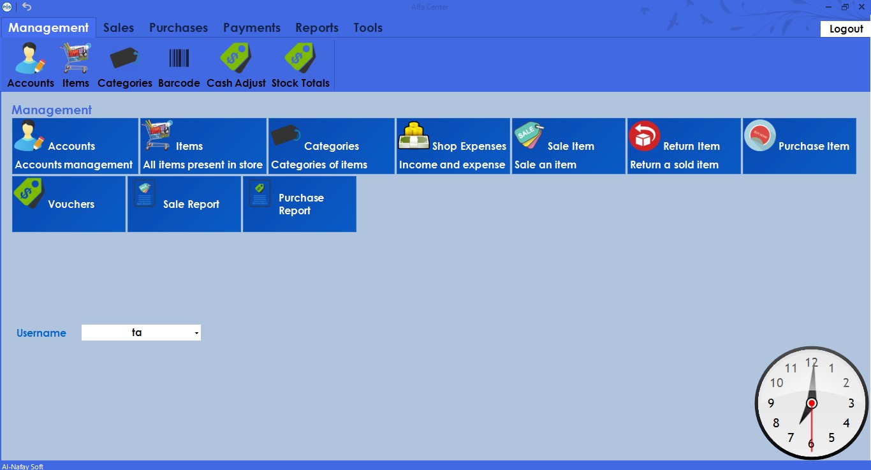Click the Categories tag icon in toolbar
The width and height of the screenshot is (871, 470).
tap(124, 64)
